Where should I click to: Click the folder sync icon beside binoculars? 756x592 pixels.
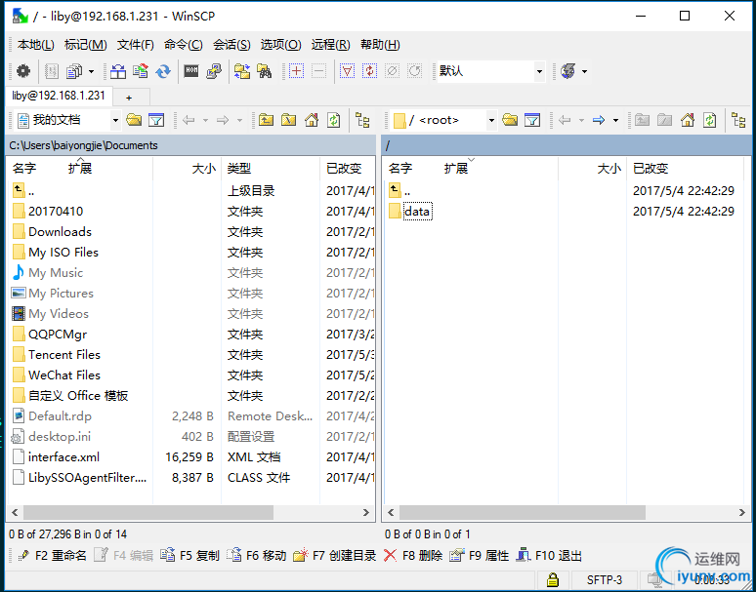(x=242, y=71)
